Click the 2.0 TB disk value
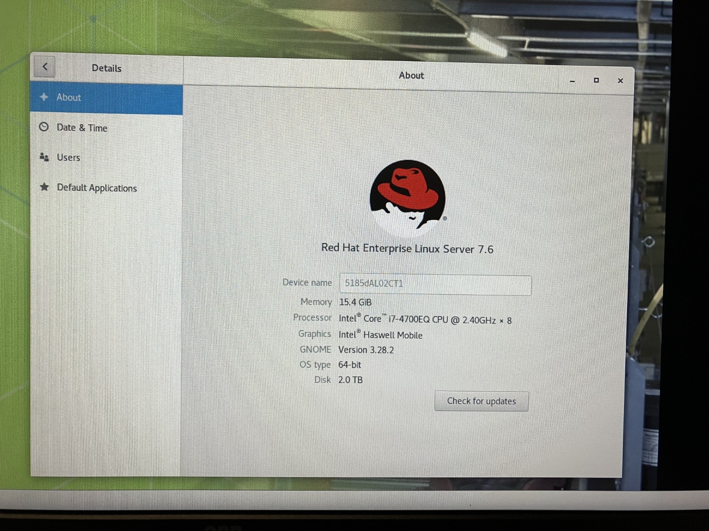The height and width of the screenshot is (531, 709). 350,380
